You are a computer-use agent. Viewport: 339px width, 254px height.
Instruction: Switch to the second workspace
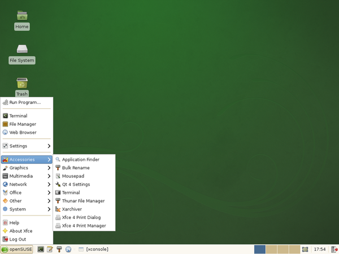(271, 249)
